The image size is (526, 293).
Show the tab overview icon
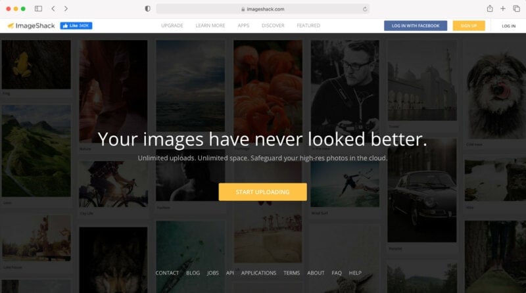point(516,9)
